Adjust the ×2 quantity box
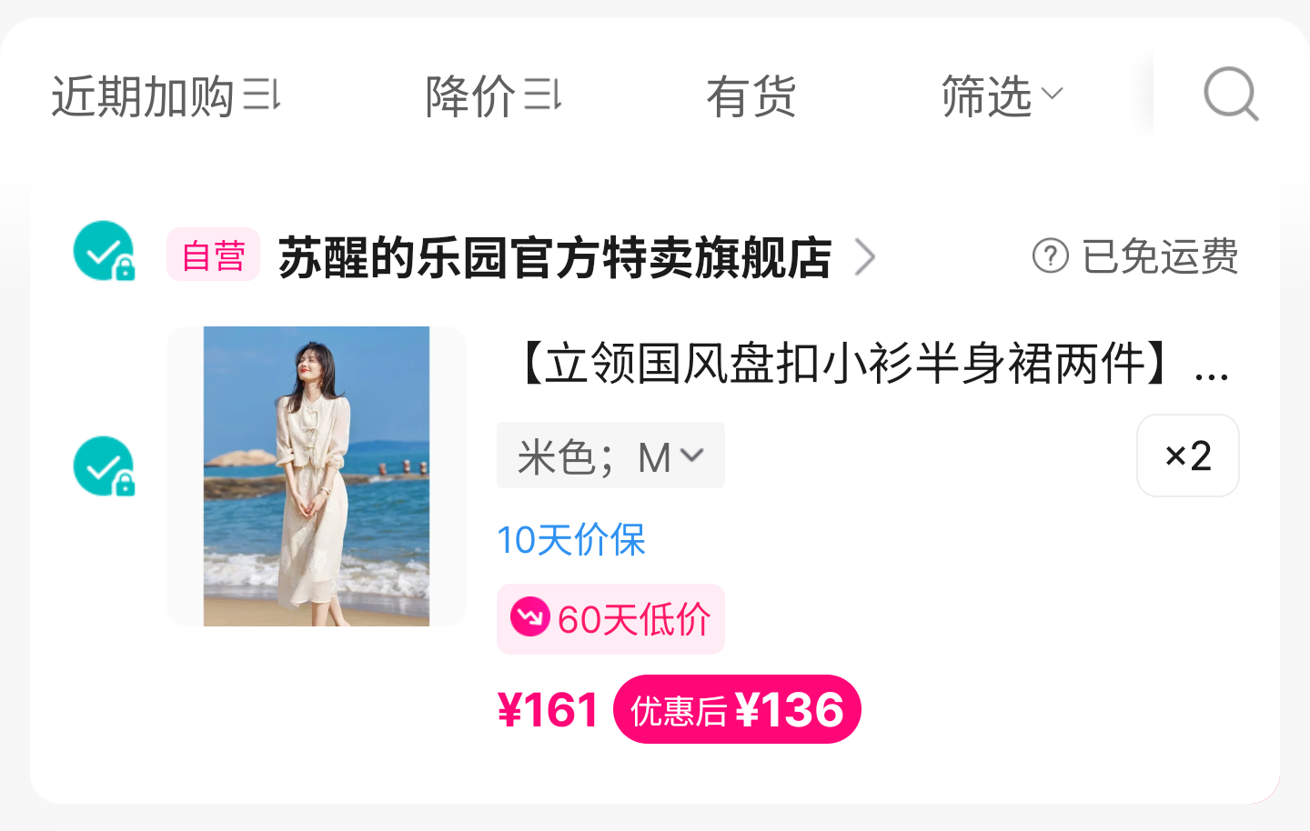The width and height of the screenshot is (1310, 831). click(1187, 456)
